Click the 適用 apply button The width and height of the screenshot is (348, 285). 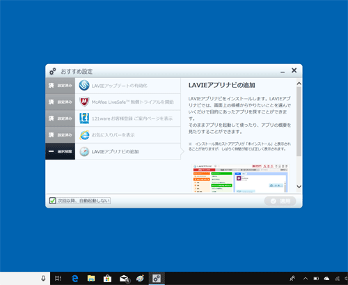click(x=280, y=201)
